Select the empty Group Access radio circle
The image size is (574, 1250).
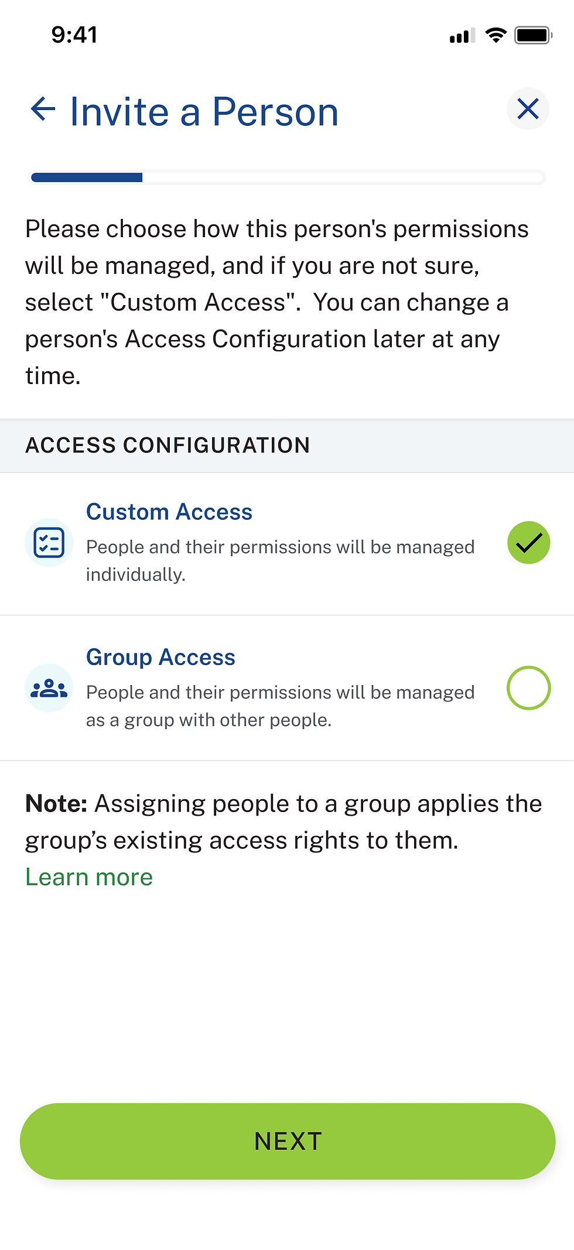[528, 688]
